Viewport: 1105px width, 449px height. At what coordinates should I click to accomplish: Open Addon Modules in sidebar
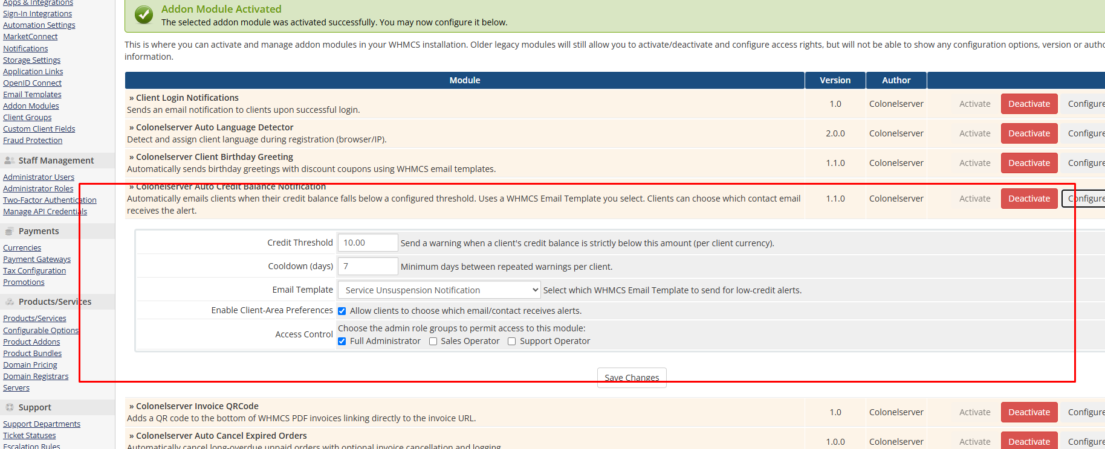31,106
